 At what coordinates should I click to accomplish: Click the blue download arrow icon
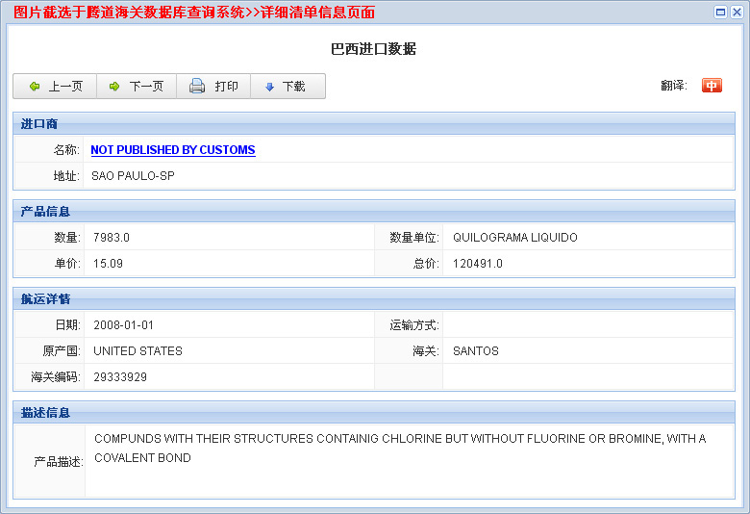point(269,87)
